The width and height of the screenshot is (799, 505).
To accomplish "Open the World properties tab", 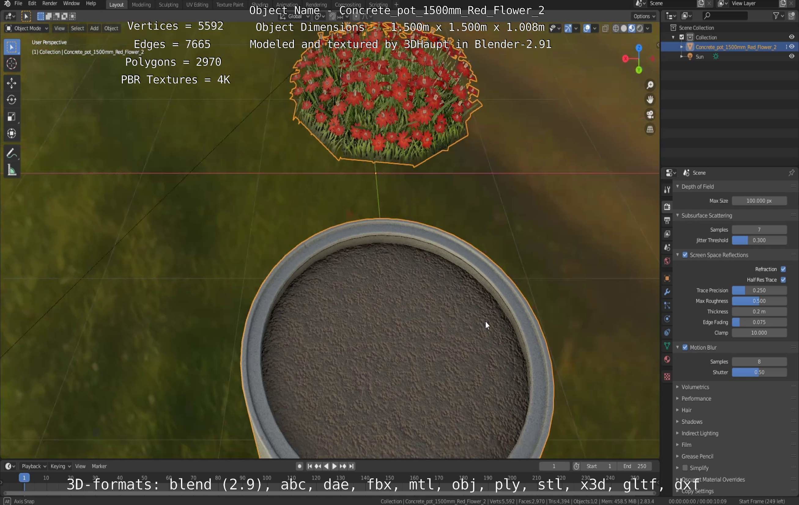I will 667,261.
